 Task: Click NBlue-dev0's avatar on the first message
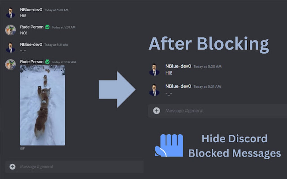pyautogui.click(x=10, y=12)
